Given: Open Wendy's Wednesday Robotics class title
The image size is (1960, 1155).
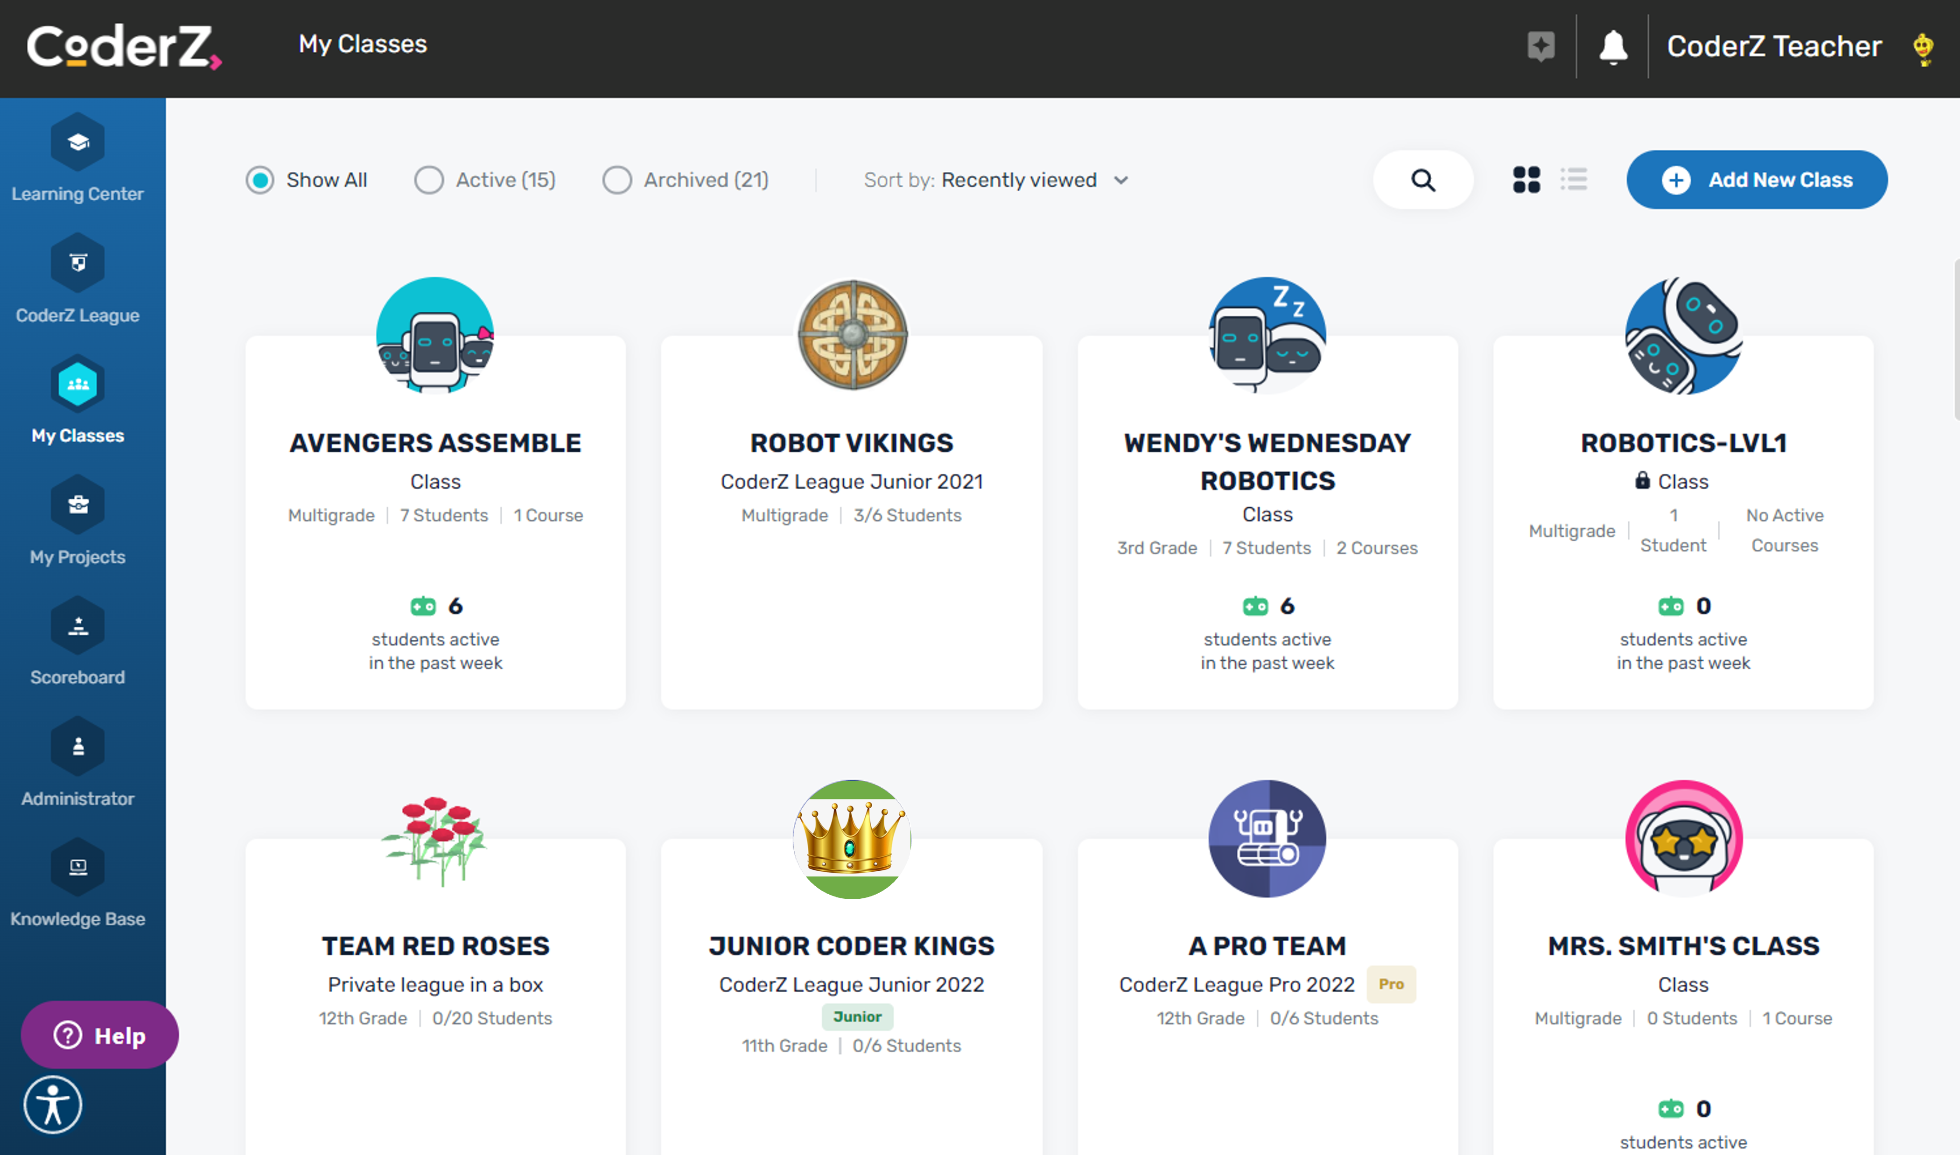Looking at the screenshot, I should [1267, 462].
